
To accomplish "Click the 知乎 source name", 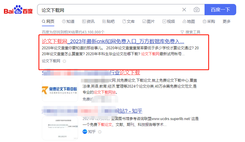I will point(92,132).
